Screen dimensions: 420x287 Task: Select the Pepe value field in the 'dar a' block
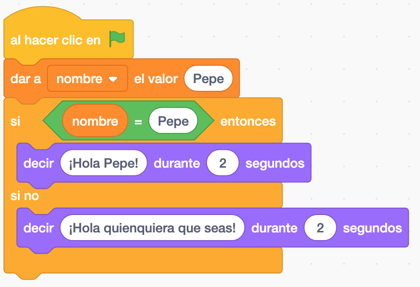[x=208, y=79]
